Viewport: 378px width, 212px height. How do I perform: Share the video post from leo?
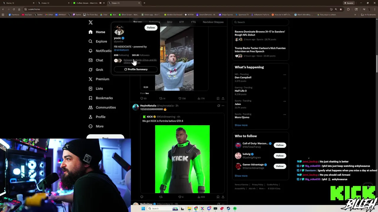point(223,98)
